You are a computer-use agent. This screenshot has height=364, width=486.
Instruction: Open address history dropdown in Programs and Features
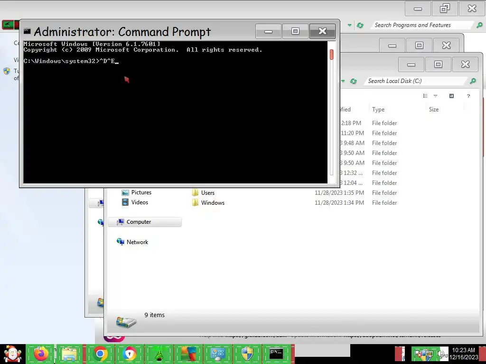(349, 26)
